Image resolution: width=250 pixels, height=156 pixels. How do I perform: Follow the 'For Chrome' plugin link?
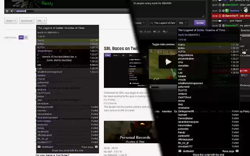(x=110, y=103)
